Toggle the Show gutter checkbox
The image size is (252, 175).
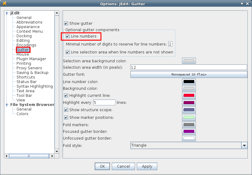click(x=66, y=24)
